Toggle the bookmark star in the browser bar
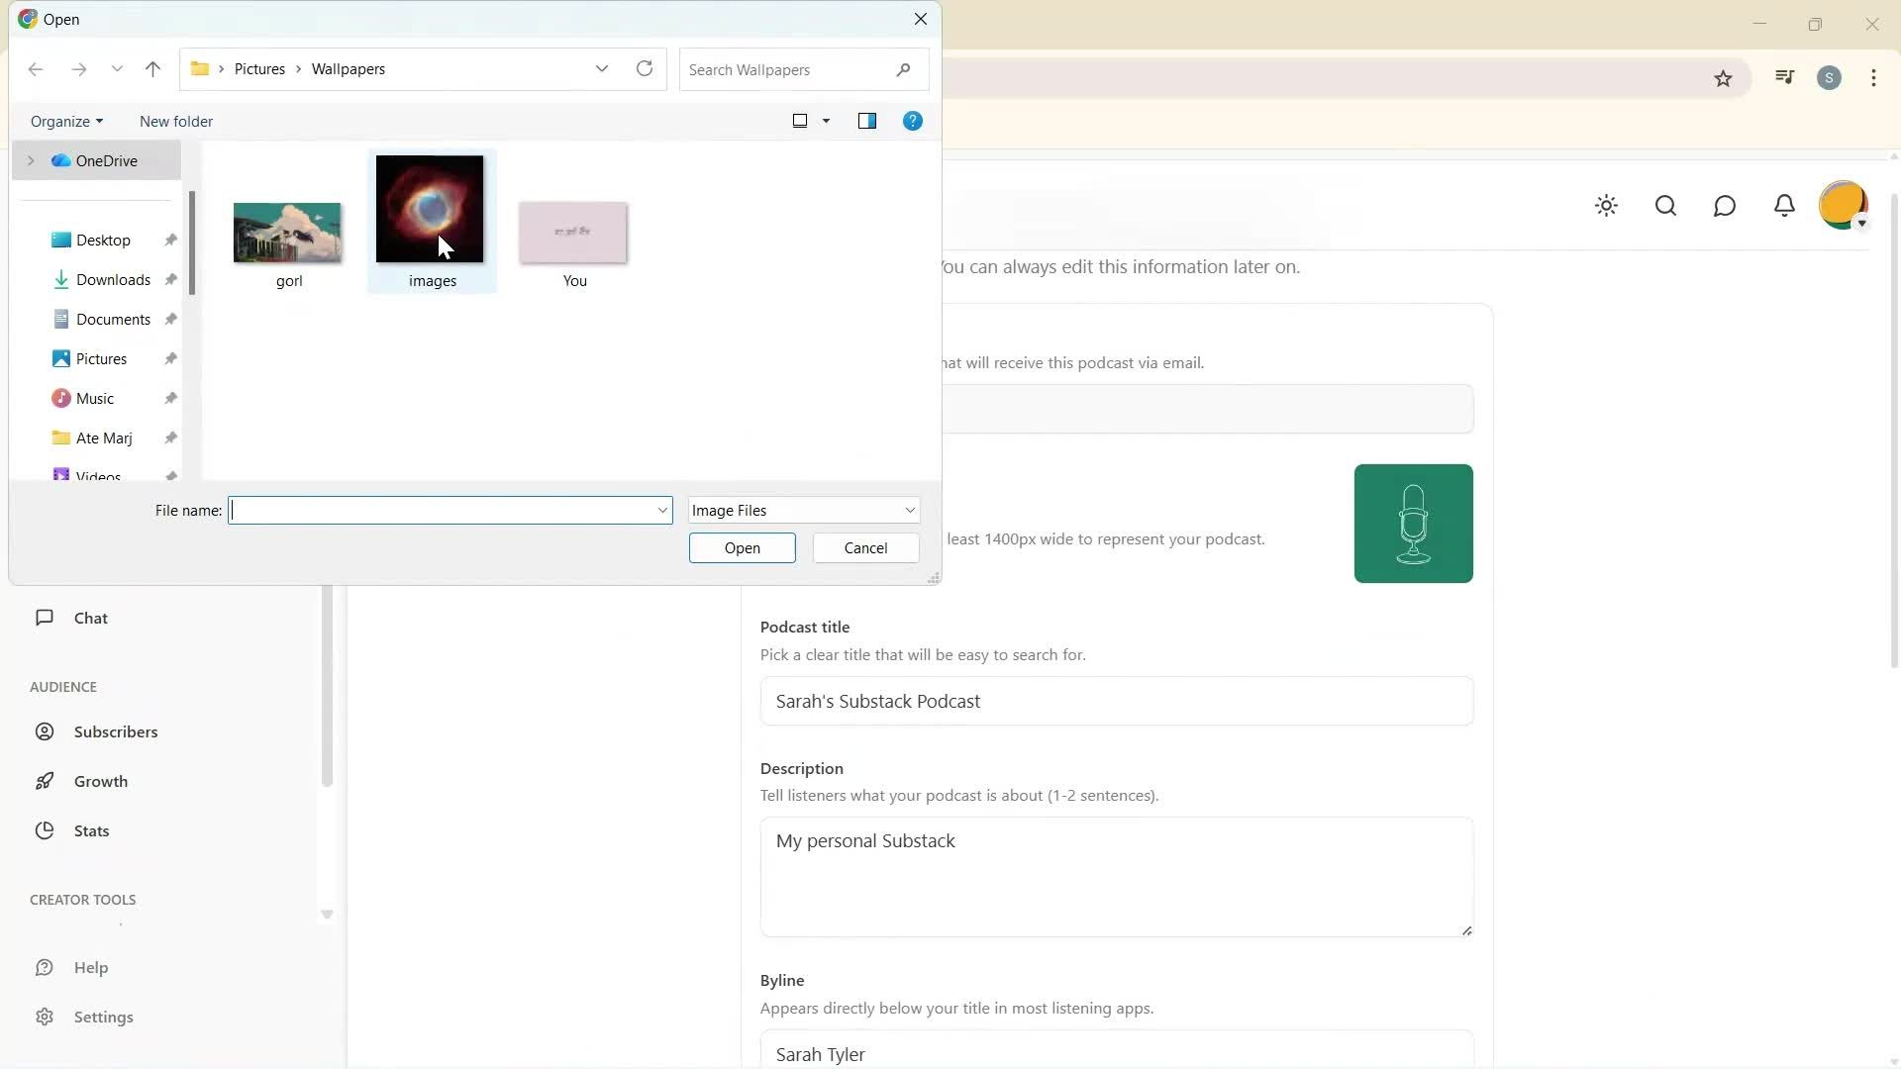The height and width of the screenshot is (1069, 1901). click(1724, 77)
